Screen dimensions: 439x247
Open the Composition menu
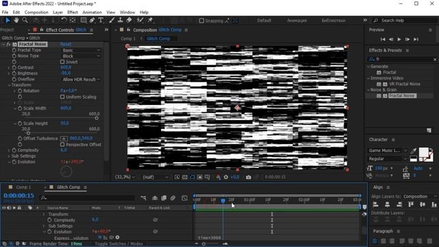click(36, 12)
